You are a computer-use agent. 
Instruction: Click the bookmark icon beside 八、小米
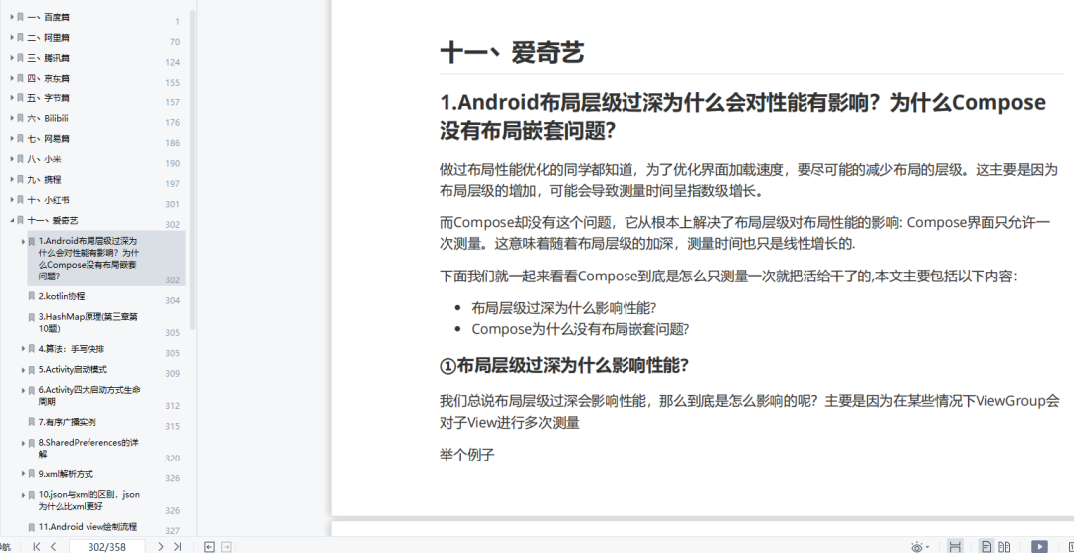point(21,159)
